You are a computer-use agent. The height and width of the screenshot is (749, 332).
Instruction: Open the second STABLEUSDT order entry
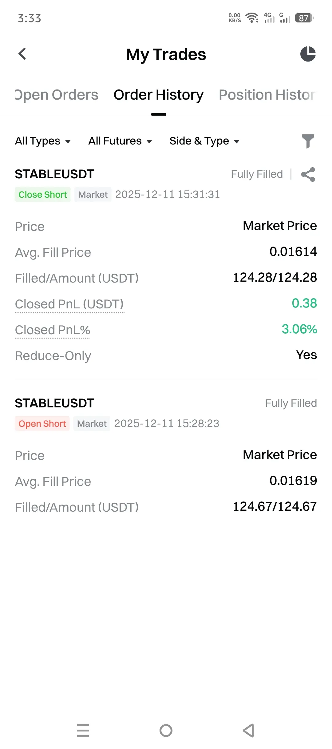55,403
